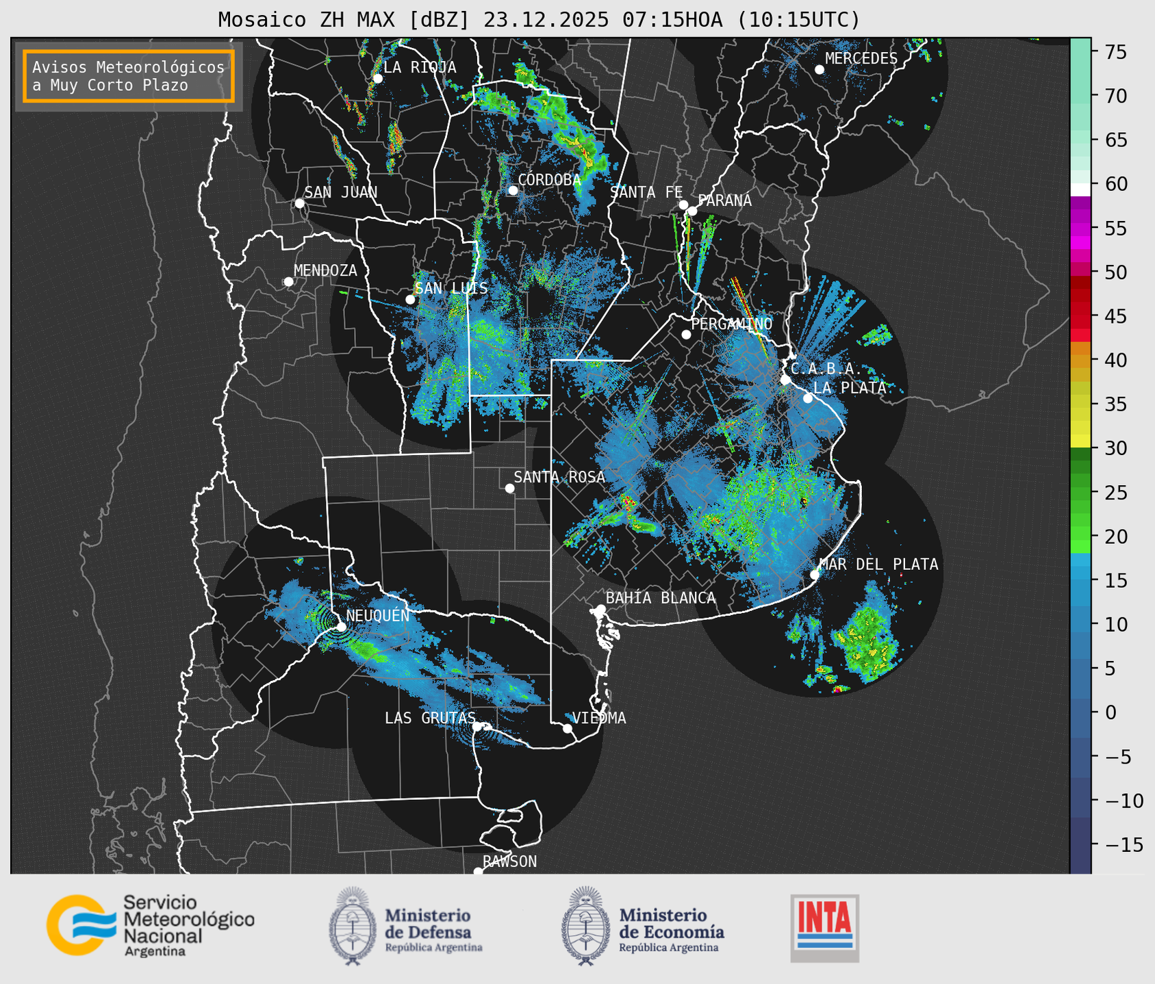Click the 50 tick label on color scale
Viewport: 1155px width, 984px height.
(x=1115, y=272)
